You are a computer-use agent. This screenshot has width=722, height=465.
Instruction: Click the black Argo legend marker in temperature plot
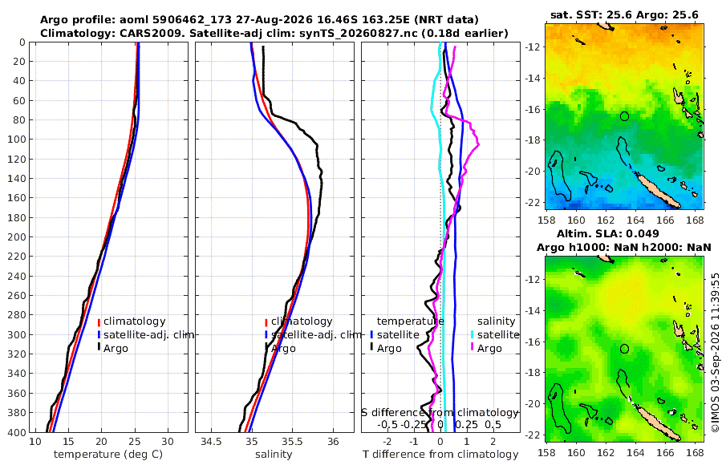[x=99, y=349]
